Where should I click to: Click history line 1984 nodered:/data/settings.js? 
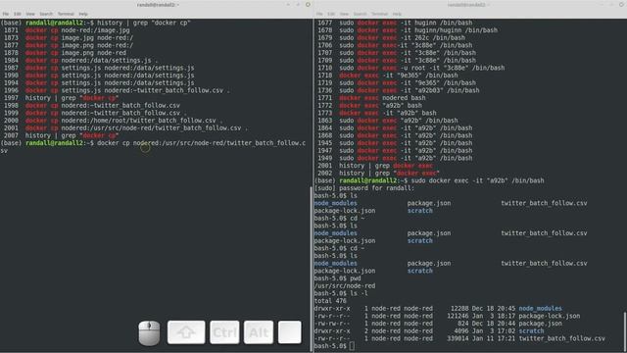pos(80,61)
